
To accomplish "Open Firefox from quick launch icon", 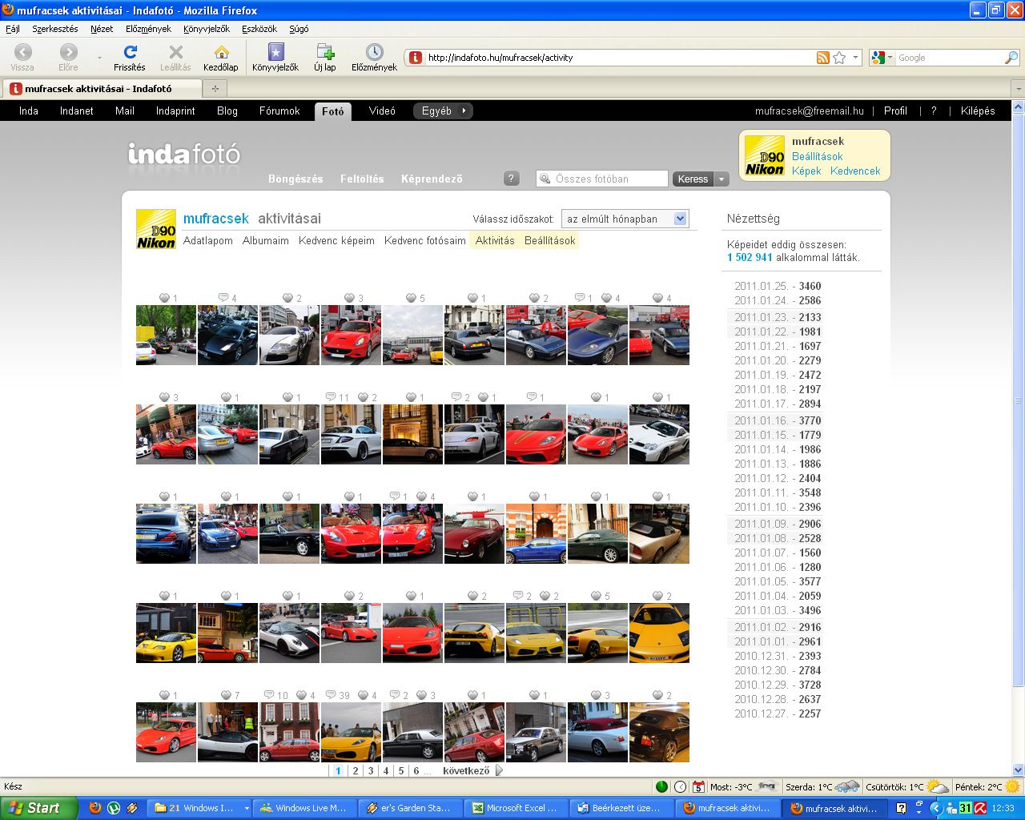I will coord(95,808).
